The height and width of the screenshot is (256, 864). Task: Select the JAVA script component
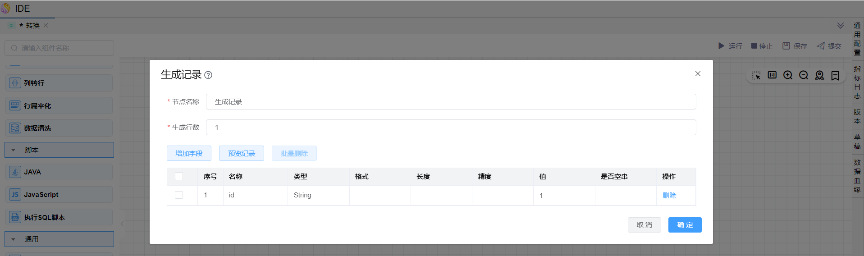59,172
